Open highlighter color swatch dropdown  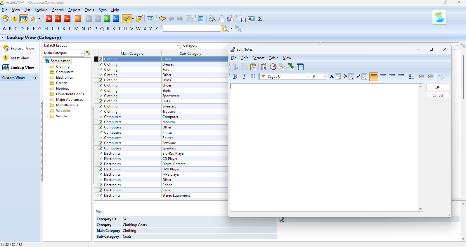pyautogui.click(x=364, y=77)
